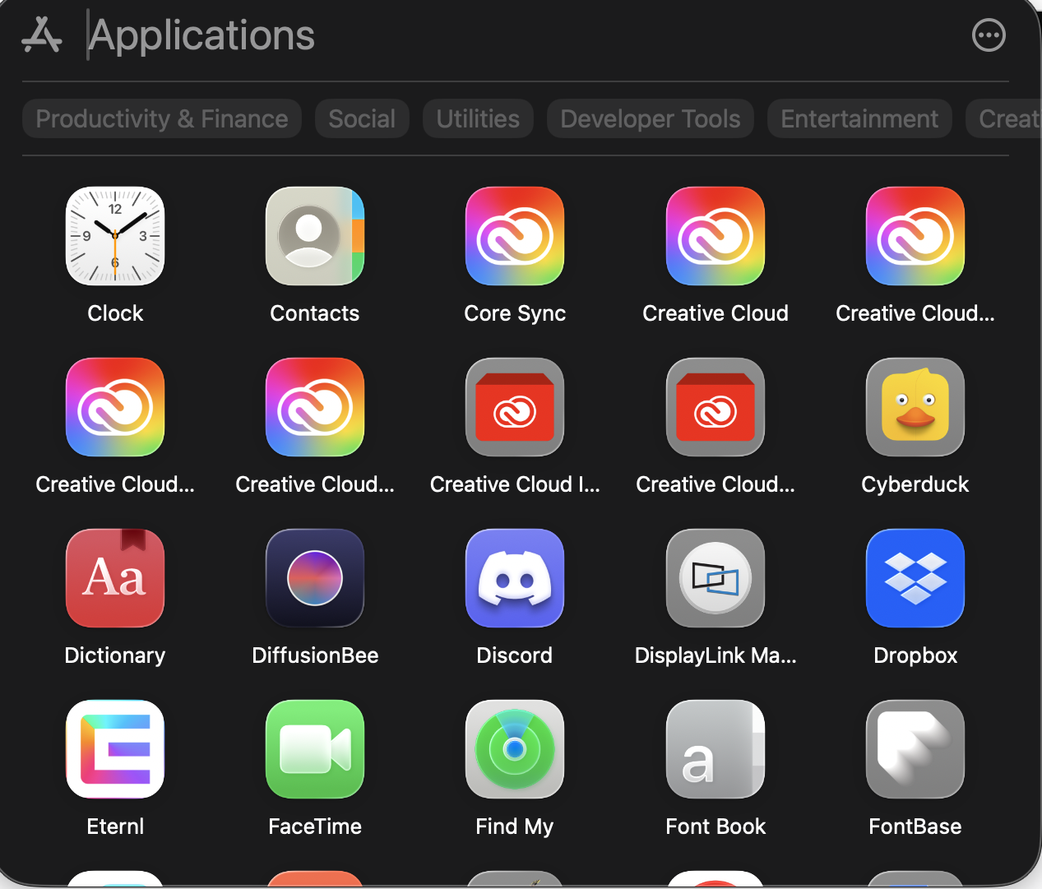The height and width of the screenshot is (889, 1042).
Task: Launch Font Book
Action: click(716, 749)
